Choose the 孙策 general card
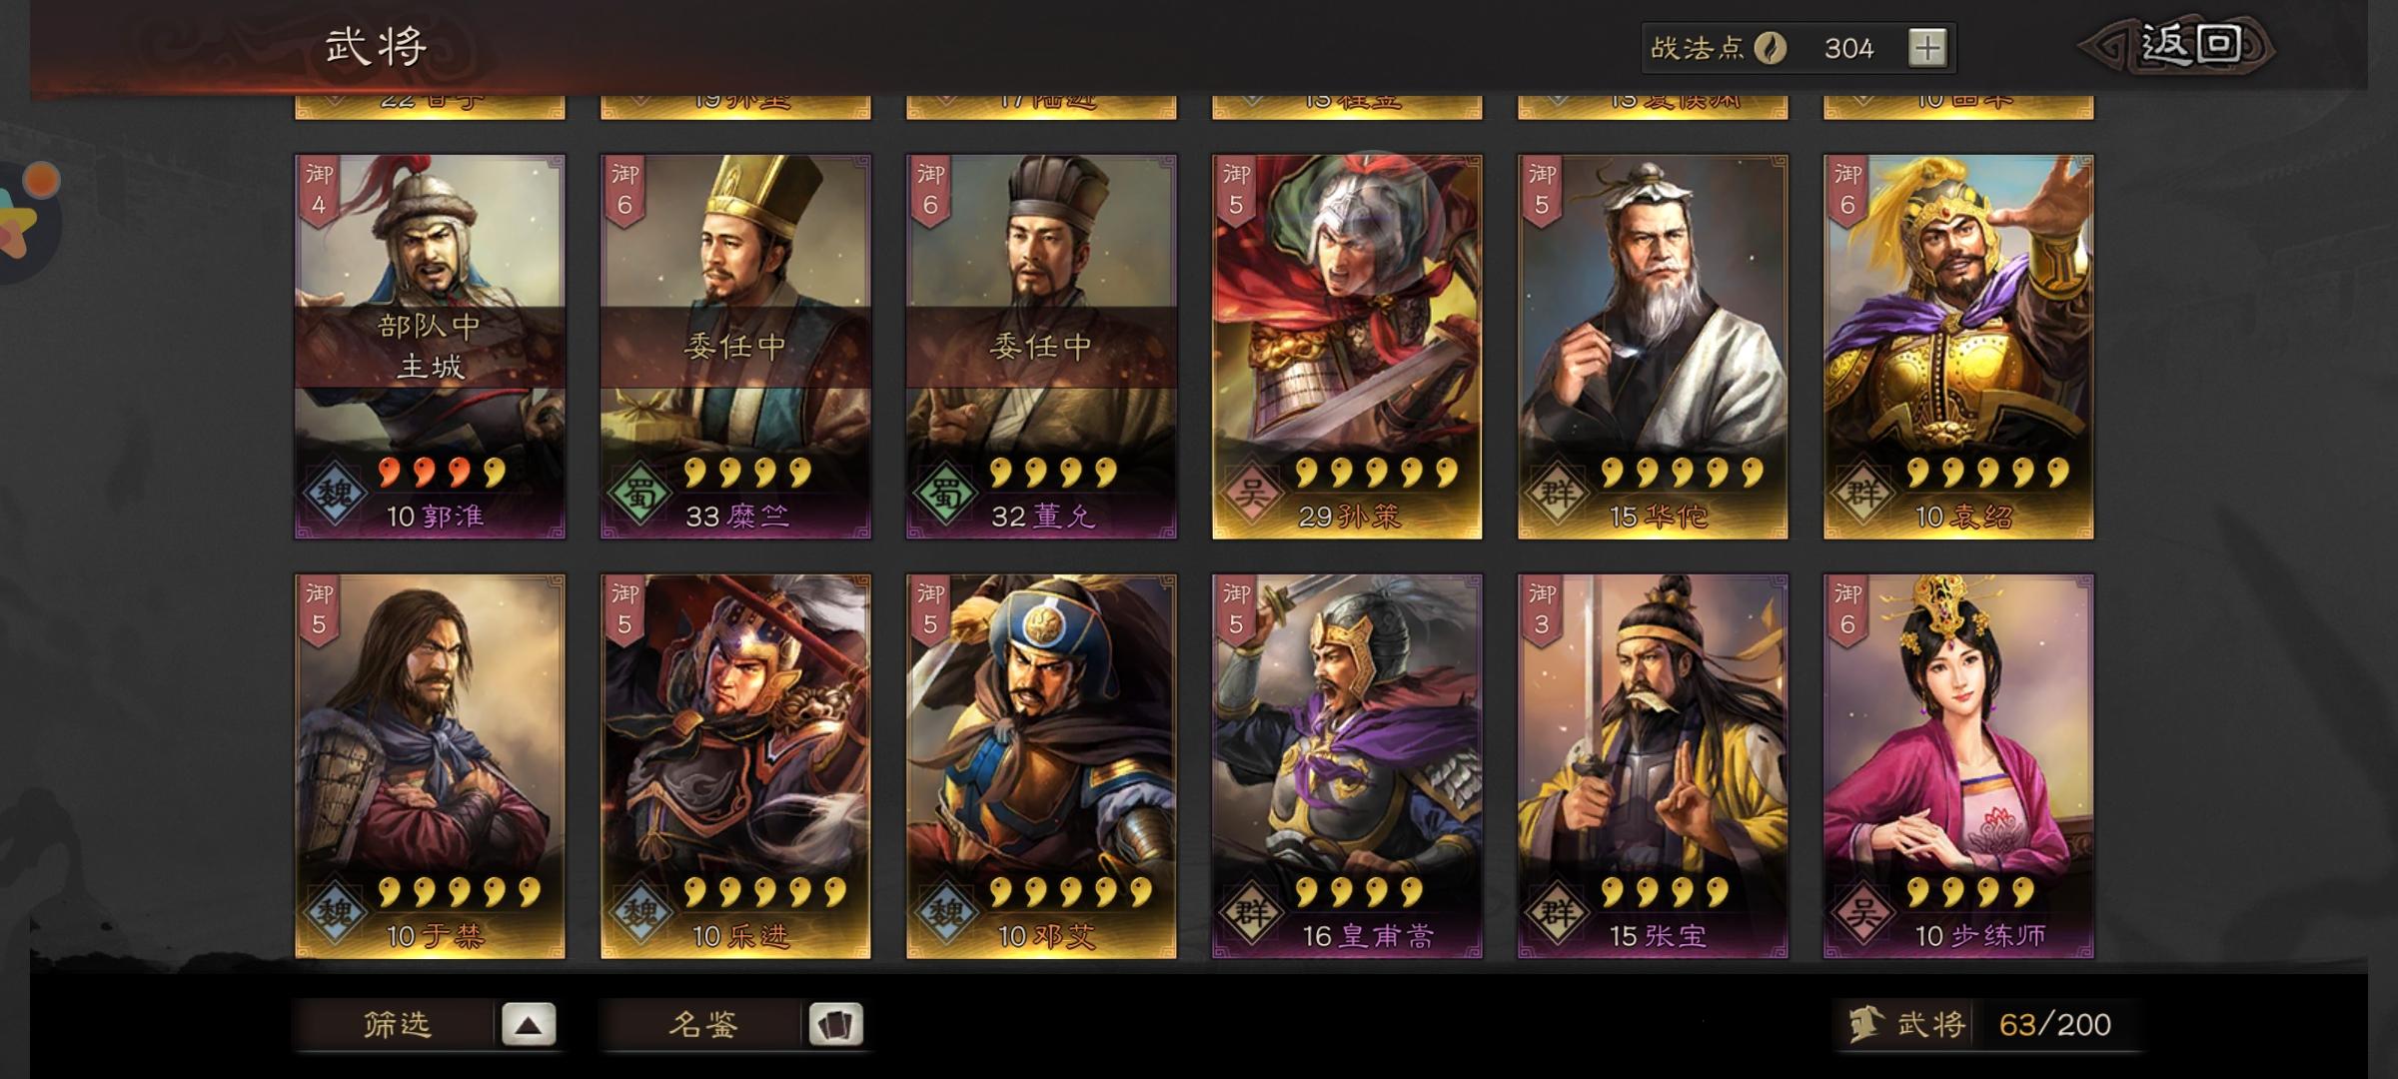 (x=1347, y=347)
